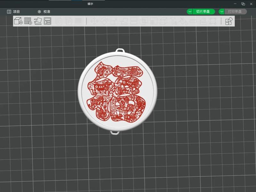Screen dimensions: 256x192
Task: Select the faded Cut tool icon
Action: [134, 21]
